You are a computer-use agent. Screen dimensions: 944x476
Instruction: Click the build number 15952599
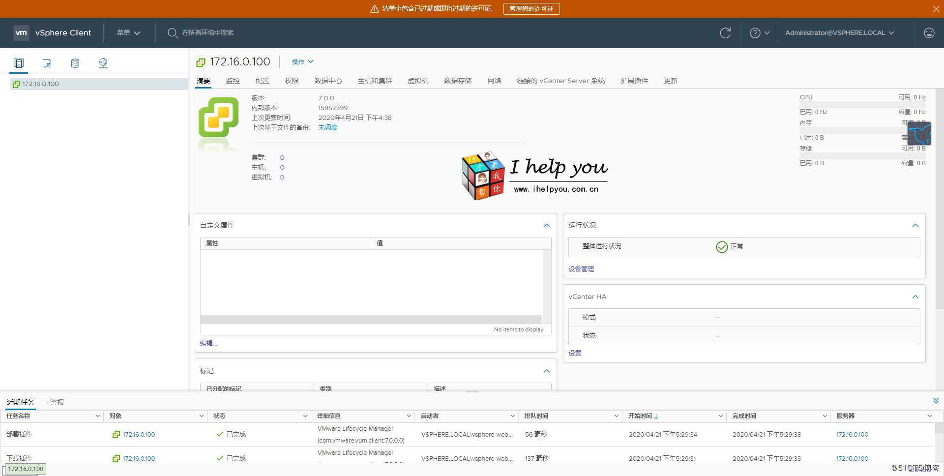333,108
